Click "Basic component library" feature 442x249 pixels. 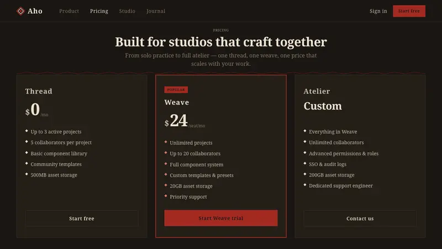pos(59,153)
